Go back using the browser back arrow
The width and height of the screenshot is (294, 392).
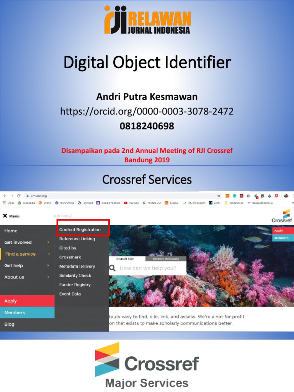click(x=5, y=196)
